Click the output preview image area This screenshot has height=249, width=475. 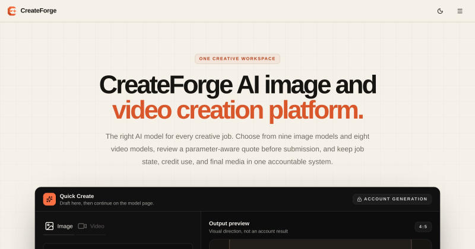[x=320, y=244]
